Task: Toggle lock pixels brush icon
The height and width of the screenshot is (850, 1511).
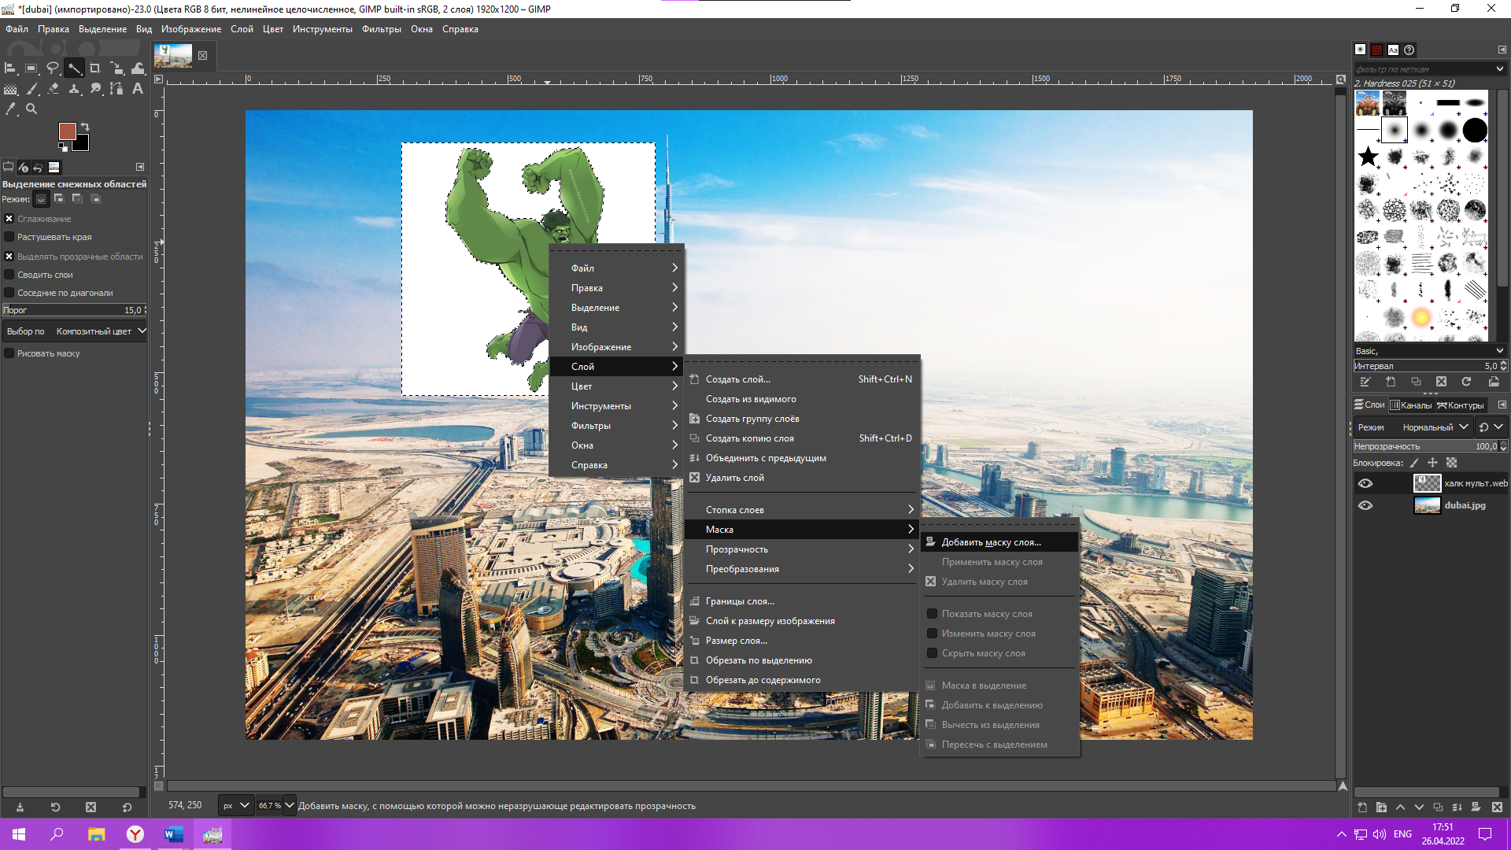Action: coord(1414,463)
